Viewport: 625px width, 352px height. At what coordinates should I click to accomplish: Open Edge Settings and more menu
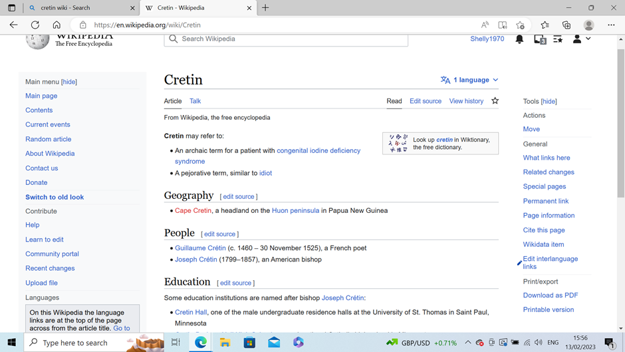(611, 25)
